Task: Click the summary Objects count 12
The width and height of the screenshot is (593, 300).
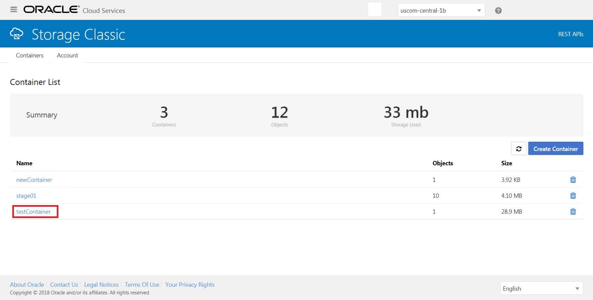Action: pyautogui.click(x=280, y=112)
